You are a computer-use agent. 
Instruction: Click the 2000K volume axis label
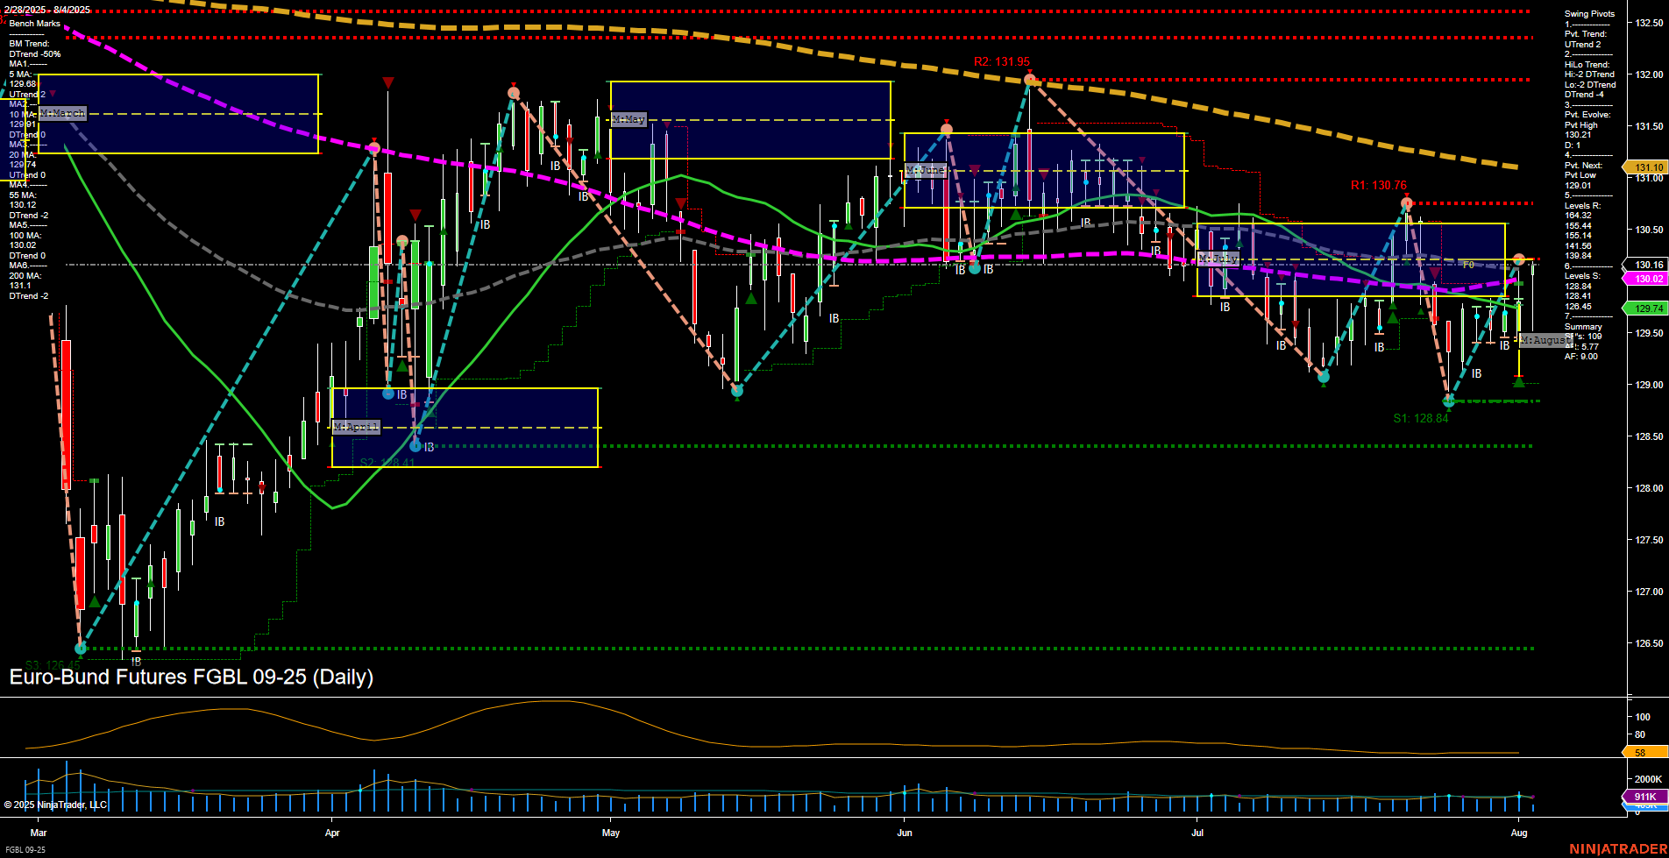pyautogui.click(x=1648, y=779)
